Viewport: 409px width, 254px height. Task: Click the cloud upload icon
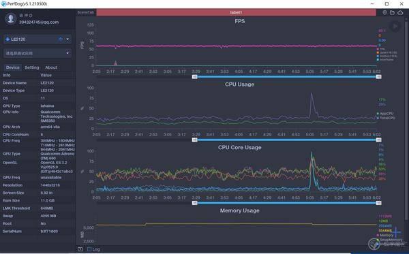(x=400, y=12)
